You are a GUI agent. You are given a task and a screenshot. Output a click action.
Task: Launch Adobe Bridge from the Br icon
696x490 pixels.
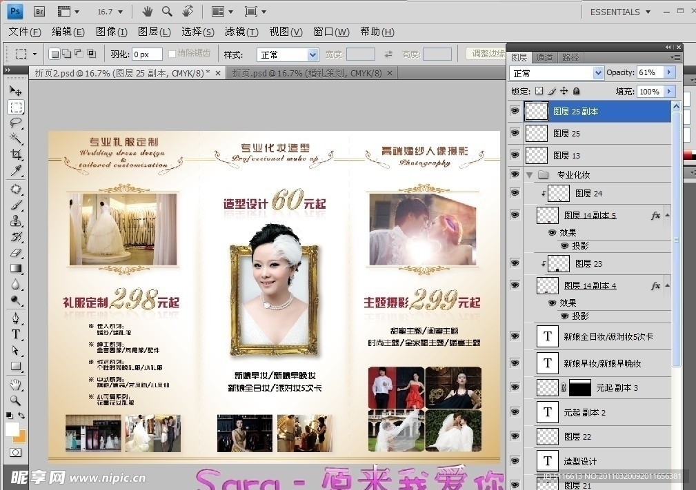pyautogui.click(x=39, y=12)
